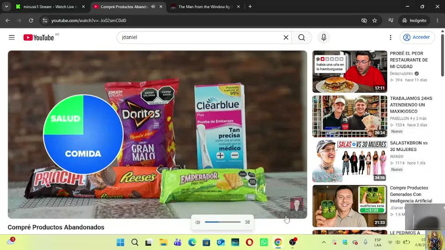The image size is (445, 250).
Task: Open PROBÉ EL PEOR RESTAURANTE video title
Action: coord(409,60)
